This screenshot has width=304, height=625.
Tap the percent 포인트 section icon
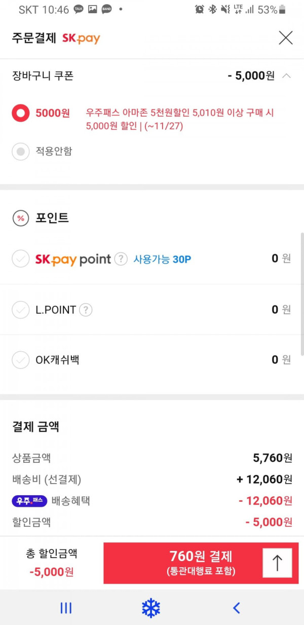click(x=20, y=218)
